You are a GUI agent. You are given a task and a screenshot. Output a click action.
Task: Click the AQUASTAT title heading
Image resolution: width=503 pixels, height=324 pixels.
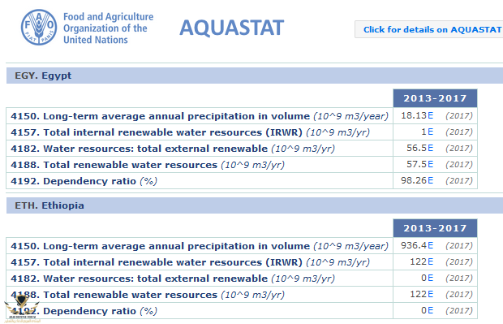pyautogui.click(x=231, y=28)
